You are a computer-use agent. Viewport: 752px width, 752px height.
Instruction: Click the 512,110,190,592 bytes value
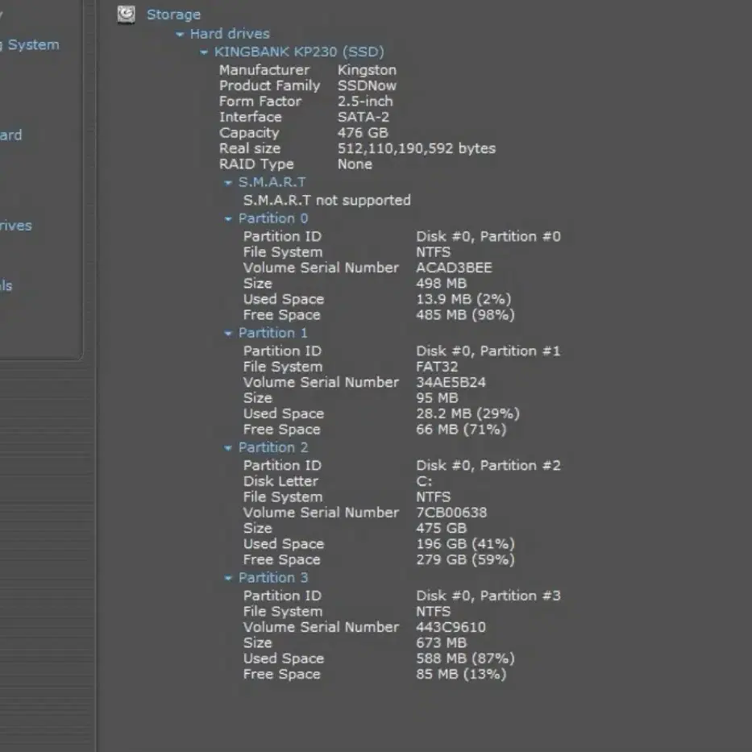(x=417, y=148)
